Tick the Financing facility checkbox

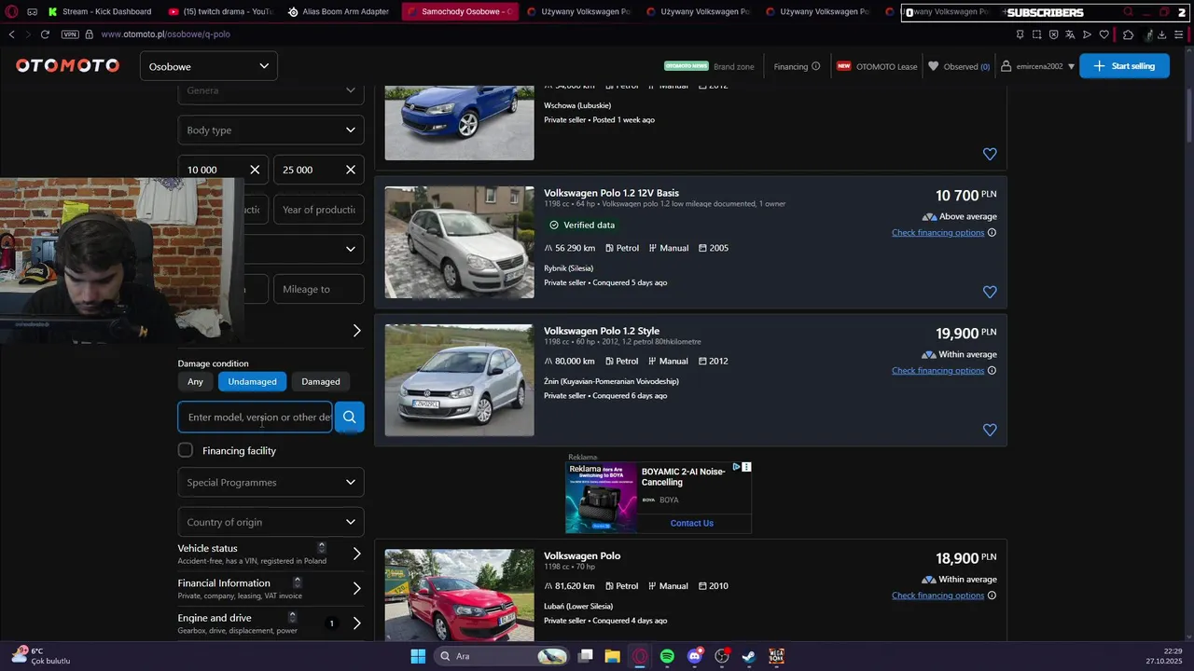186,450
